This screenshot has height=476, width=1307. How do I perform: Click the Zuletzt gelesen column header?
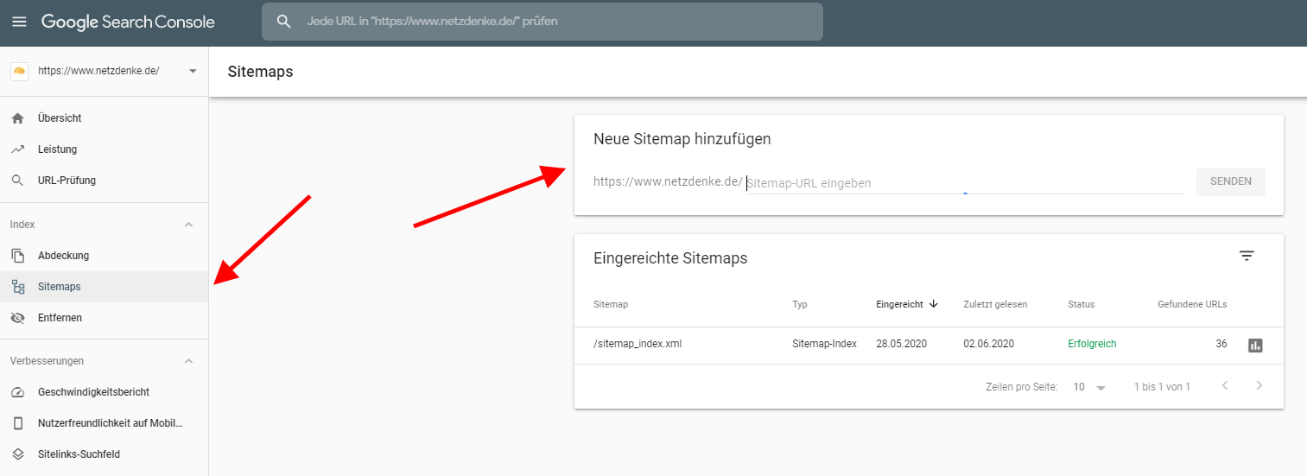pyautogui.click(x=995, y=304)
